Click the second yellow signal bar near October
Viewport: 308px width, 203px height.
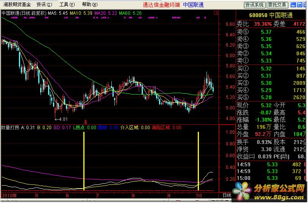pyautogui.click(x=198, y=161)
